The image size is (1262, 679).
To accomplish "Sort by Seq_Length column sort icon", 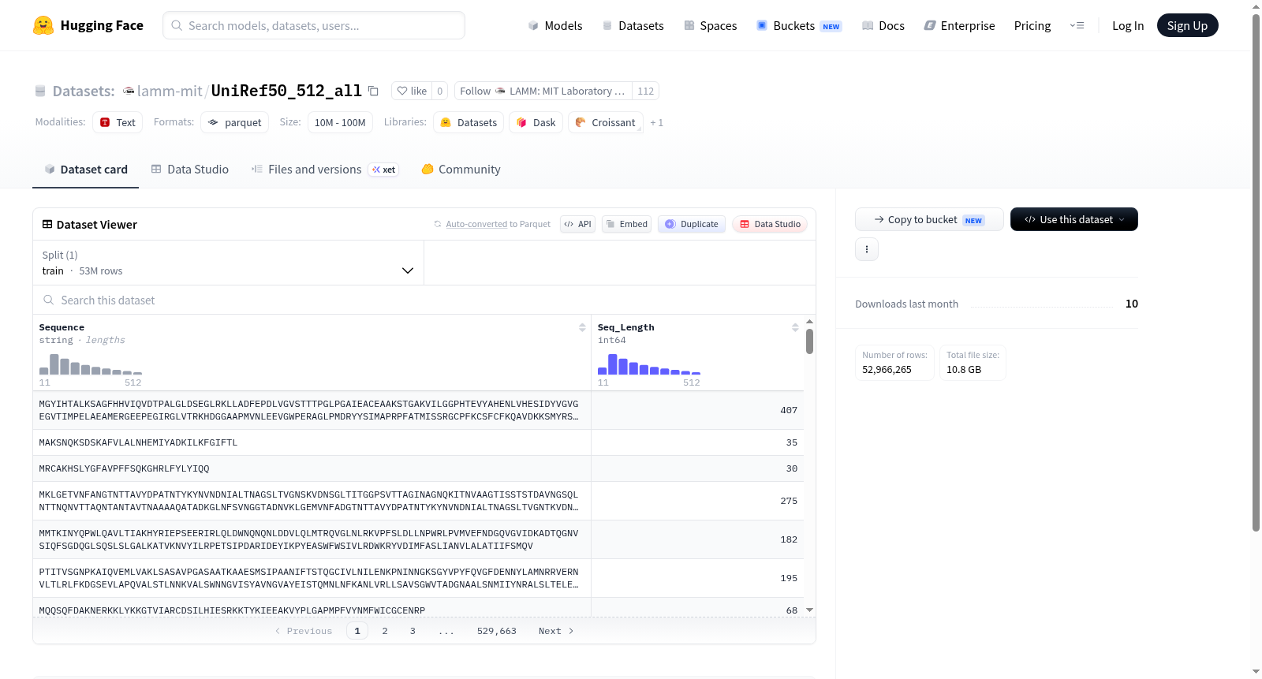I will 795,327.
